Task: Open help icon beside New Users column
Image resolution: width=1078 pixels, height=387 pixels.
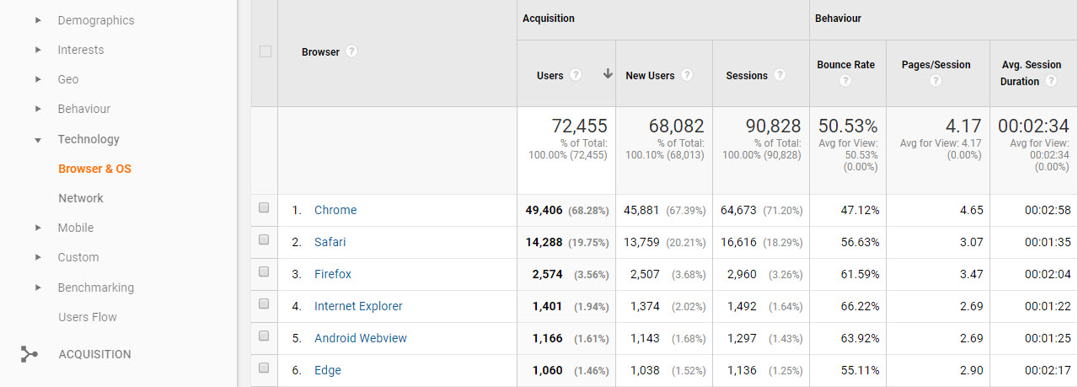Action: pyautogui.click(x=687, y=75)
